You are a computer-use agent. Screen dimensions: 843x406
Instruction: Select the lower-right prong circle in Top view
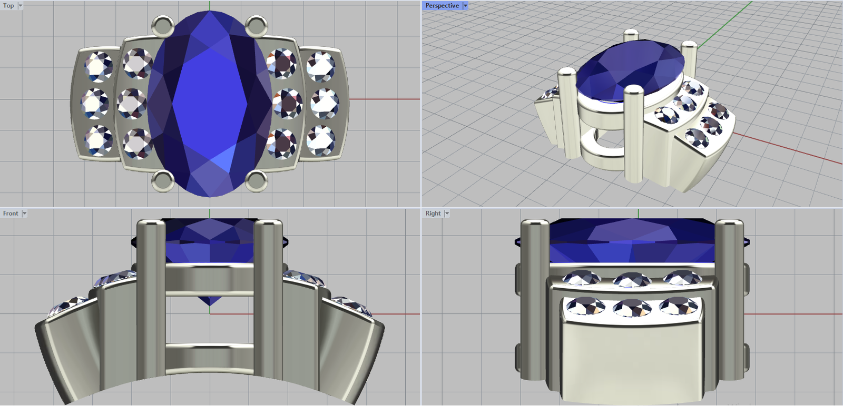pos(256,180)
